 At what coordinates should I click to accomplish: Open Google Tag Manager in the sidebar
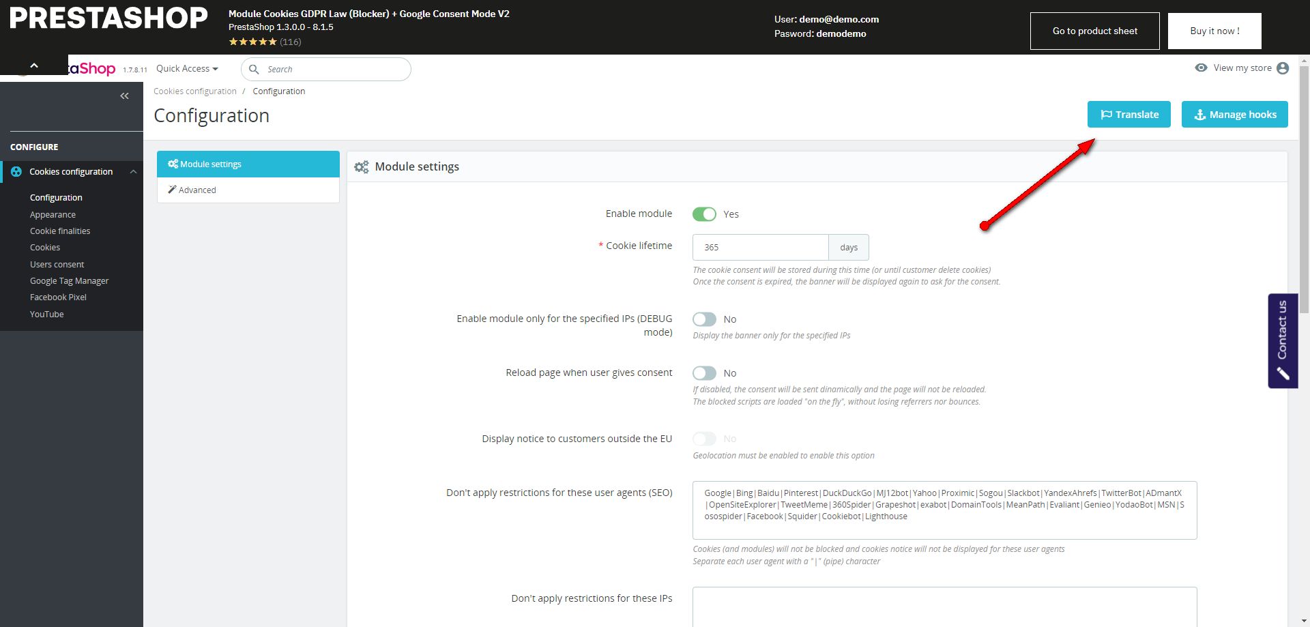pyautogui.click(x=70, y=281)
